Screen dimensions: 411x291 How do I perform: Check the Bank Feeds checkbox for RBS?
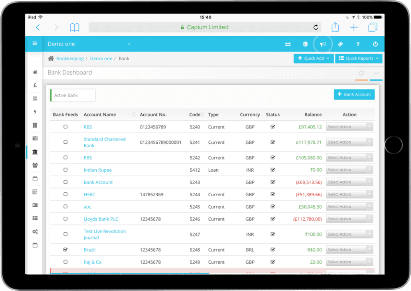[65, 126]
